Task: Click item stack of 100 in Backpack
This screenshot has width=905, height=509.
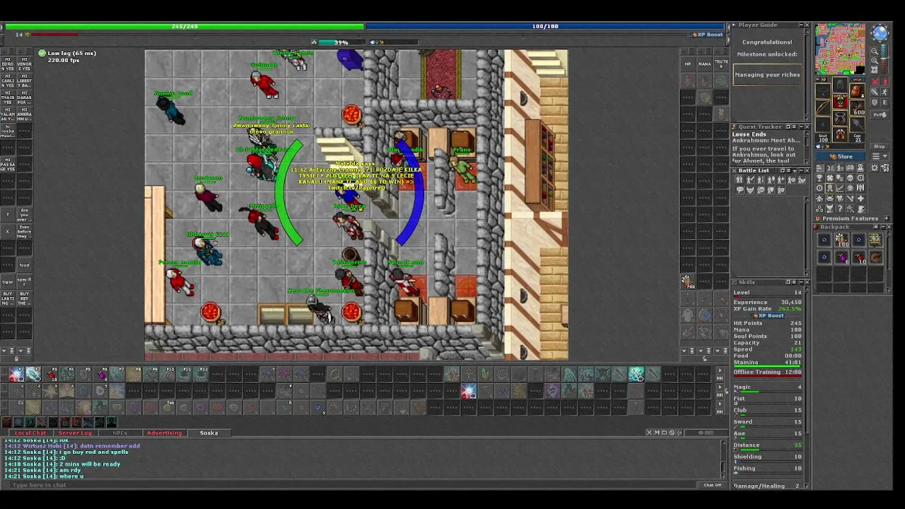Action: point(842,240)
